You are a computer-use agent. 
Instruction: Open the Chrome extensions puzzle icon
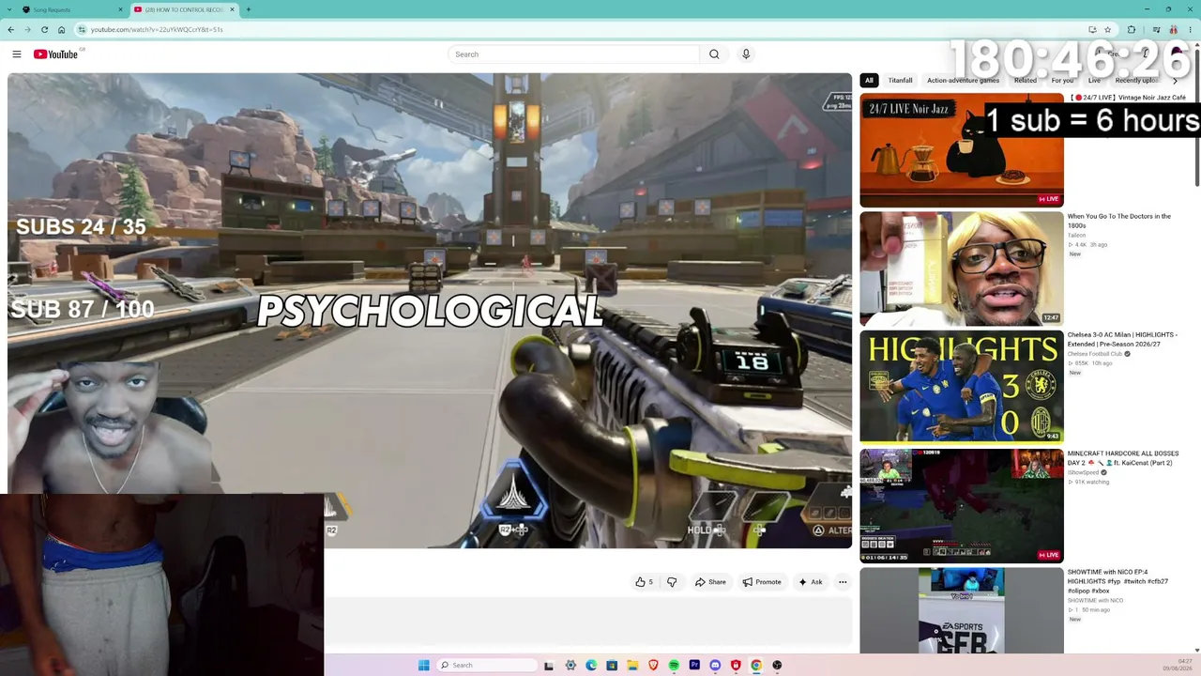[x=1132, y=29]
